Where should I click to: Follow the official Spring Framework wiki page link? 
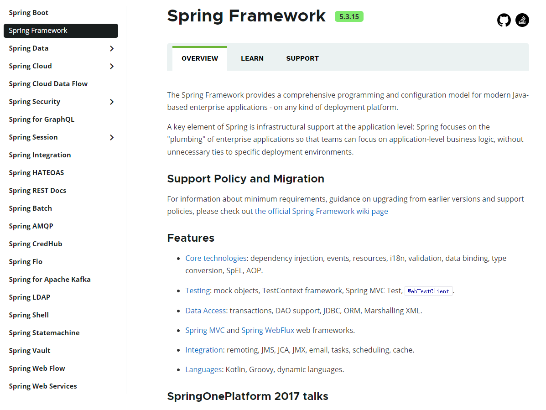tap(321, 211)
